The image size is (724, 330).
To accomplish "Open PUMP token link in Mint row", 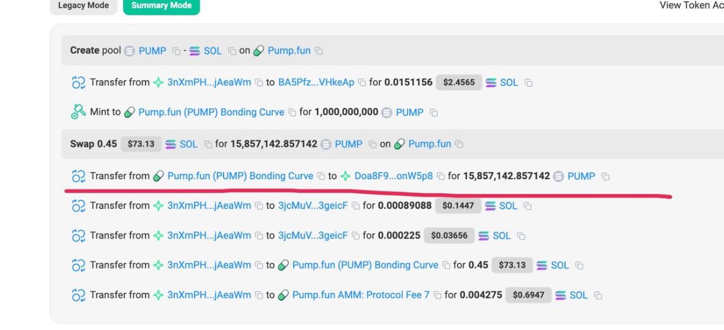I will 410,112.
